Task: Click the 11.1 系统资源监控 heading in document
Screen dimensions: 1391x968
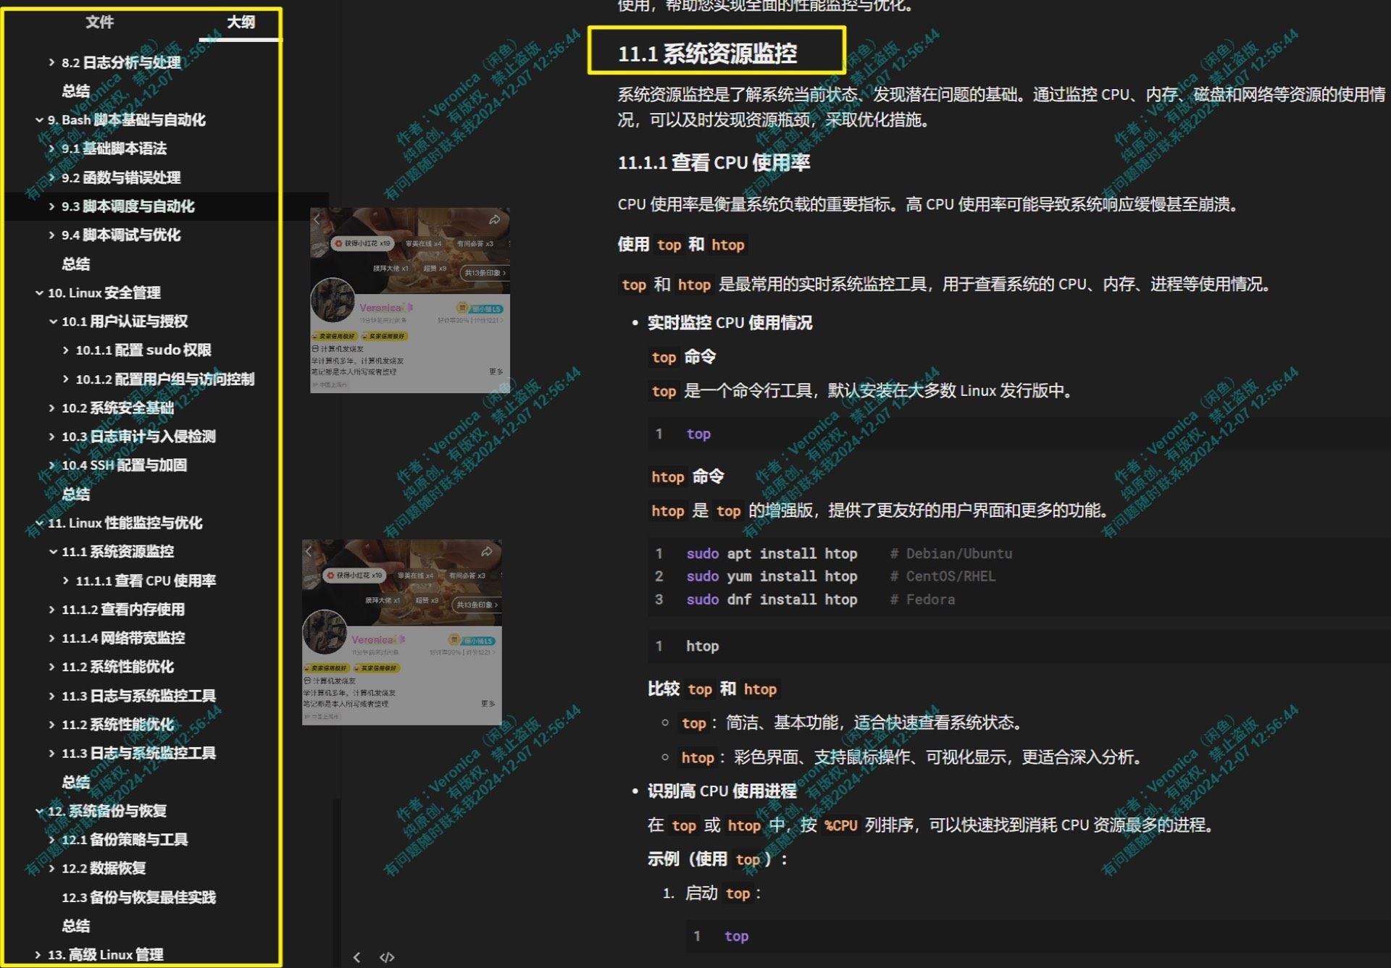Action: coord(707,53)
